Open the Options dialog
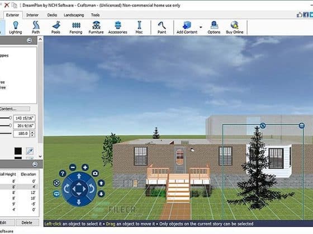 (214, 27)
